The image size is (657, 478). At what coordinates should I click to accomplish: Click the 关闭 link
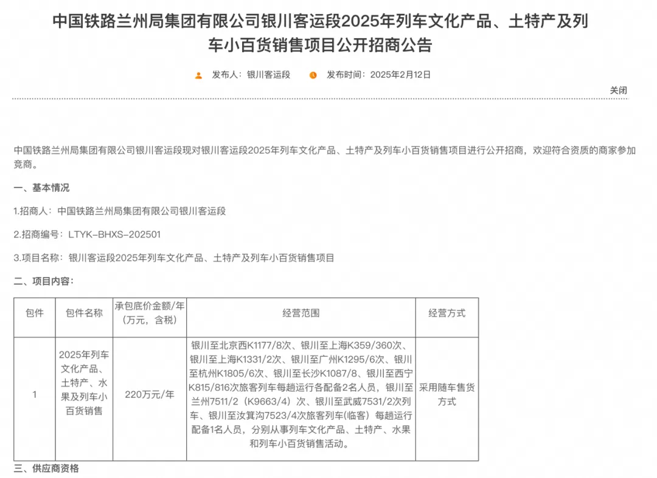pyautogui.click(x=618, y=90)
